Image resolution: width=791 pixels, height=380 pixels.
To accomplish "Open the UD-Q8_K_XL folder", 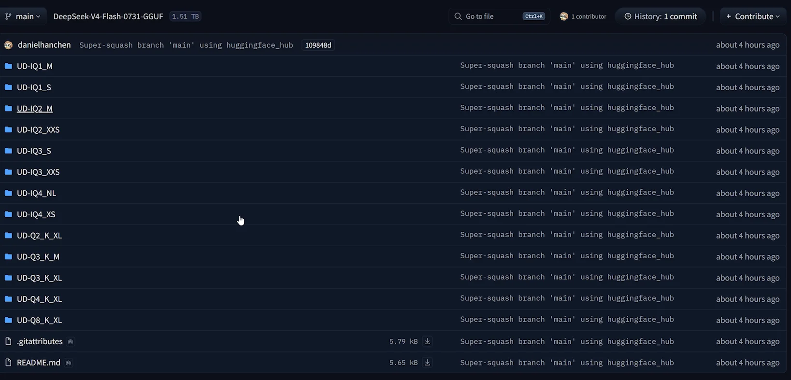I will [x=39, y=320].
